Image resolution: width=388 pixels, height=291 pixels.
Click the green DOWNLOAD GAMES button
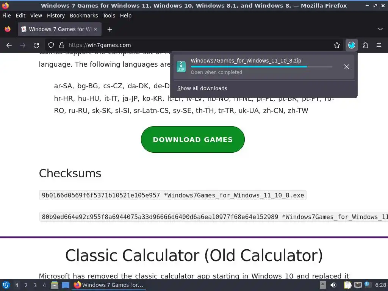coord(193,139)
